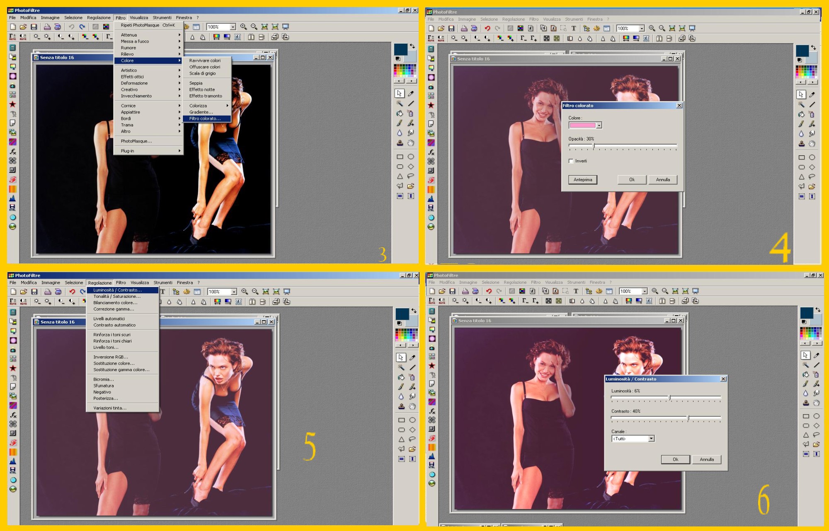Click the Print icon in screenshot 3 toolbar
The image size is (829, 531).
pos(47,27)
